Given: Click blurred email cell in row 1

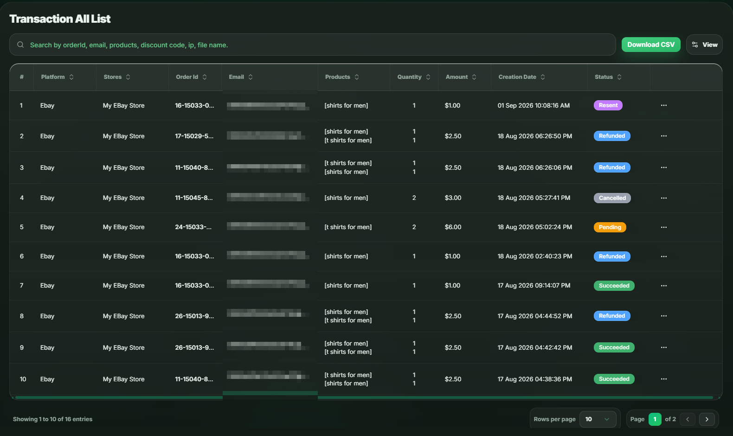Looking at the screenshot, I should [x=268, y=106].
